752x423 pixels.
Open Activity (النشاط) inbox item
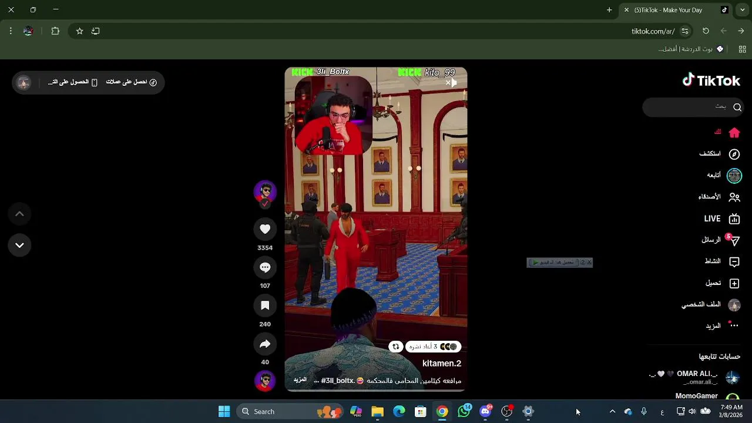[x=722, y=261]
